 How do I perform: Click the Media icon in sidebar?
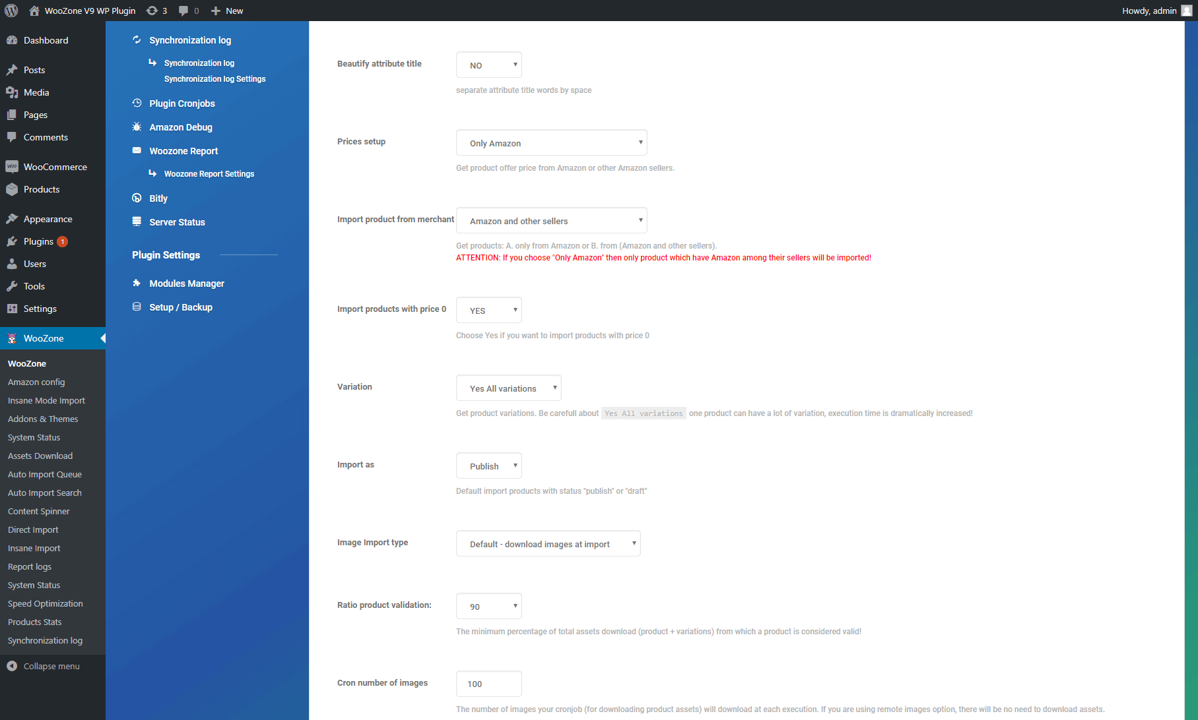pyautogui.click(x=12, y=92)
